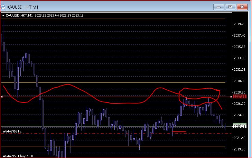Click the XAUUSD.HKT,M1 title bar text
The height and width of the screenshot is (158, 252).
pyautogui.click(x=22, y=7)
